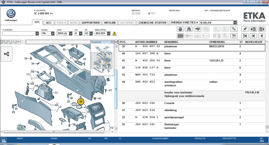Open the SUPPORTWEB tab
Viewport: 269px width, 145px height.
pyautogui.click(x=91, y=23)
